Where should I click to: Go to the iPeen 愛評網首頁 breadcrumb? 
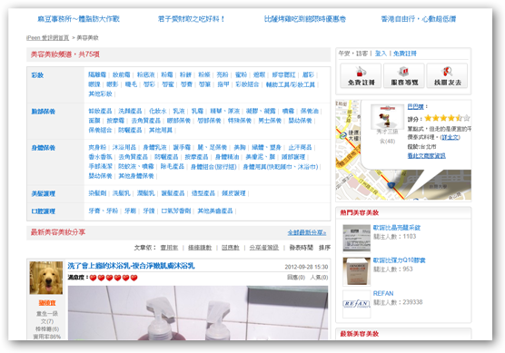pos(47,37)
